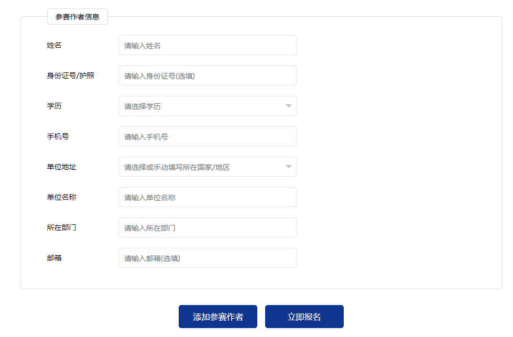Image resolution: width=513 pixels, height=337 pixels.
Task: Click the 邮箱 email input field
Action: [x=207, y=258]
